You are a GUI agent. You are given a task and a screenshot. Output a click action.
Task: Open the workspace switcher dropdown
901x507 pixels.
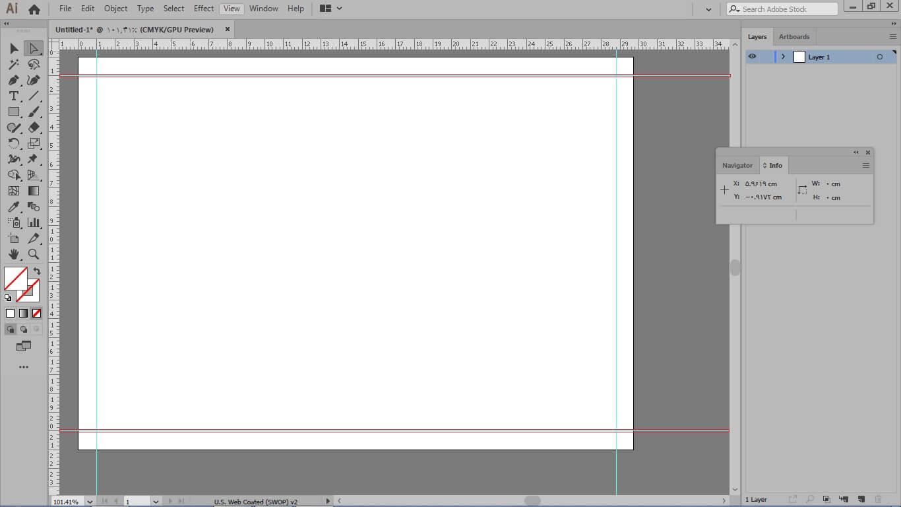(x=331, y=9)
